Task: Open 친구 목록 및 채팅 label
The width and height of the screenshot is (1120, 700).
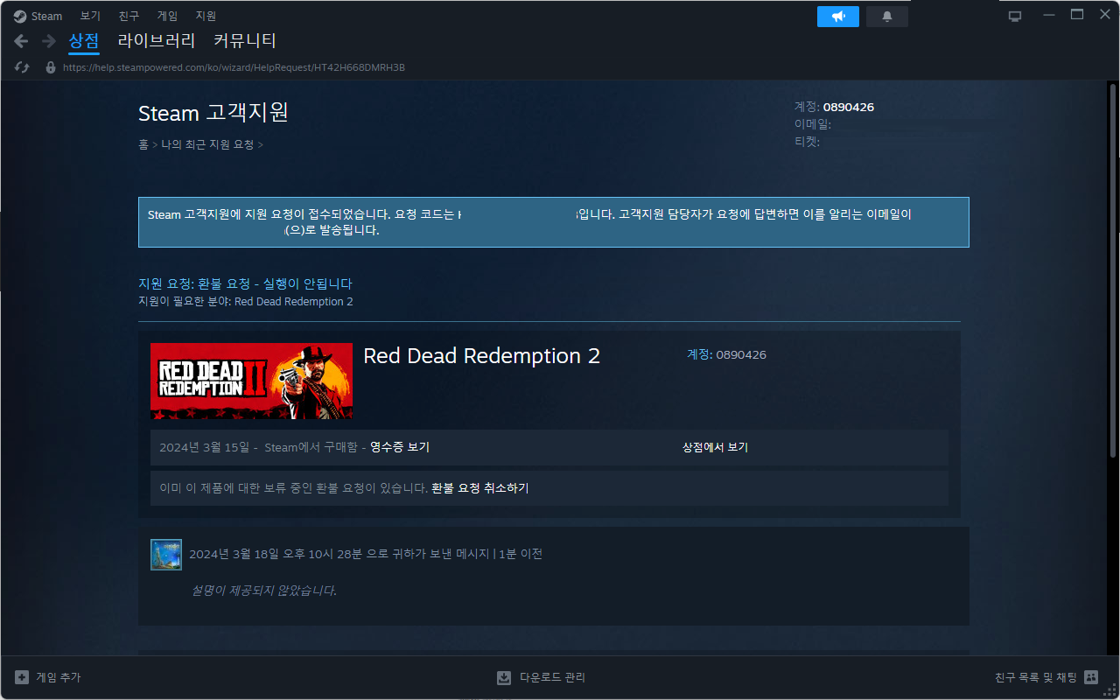Action: point(1036,677)
